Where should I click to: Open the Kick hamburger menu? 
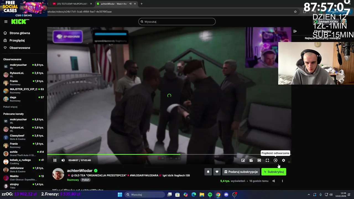pyautogui.click(x=6, y=22)
